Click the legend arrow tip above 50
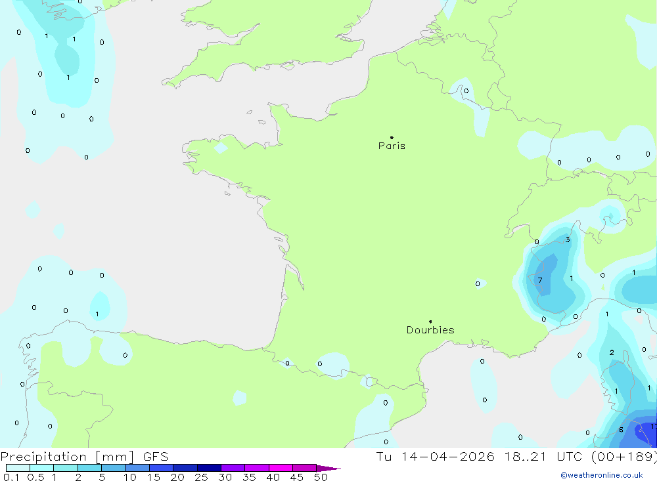Image resolution: width=657 pixels, height=481 pixels. (329, 468)
